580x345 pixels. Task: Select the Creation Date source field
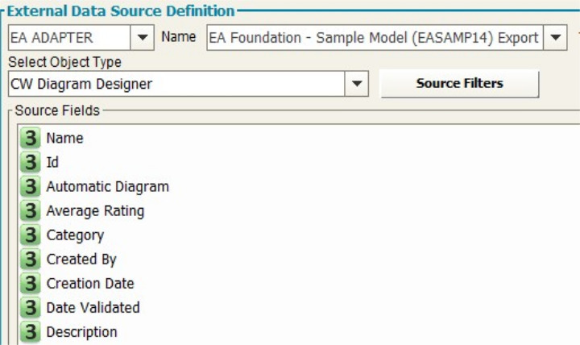(90, 284)
